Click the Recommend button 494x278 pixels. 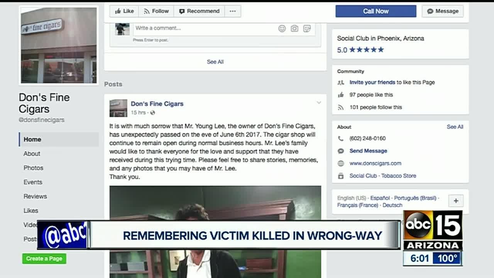pyautogui.click(x=199, y=11)
